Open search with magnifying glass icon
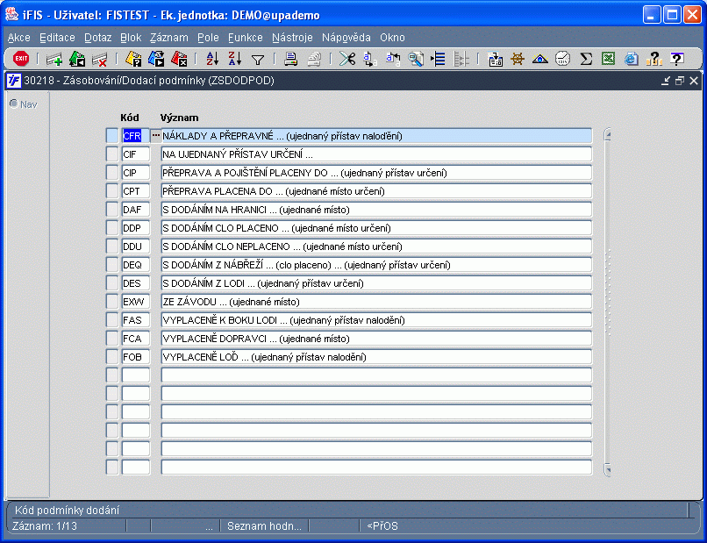707x543 pixels. click(415, 59)
